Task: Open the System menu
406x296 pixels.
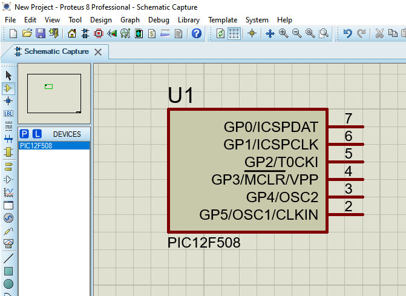Action: tap(257, 20)
